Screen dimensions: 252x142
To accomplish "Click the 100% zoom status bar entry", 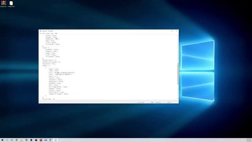I will (152, 103).
